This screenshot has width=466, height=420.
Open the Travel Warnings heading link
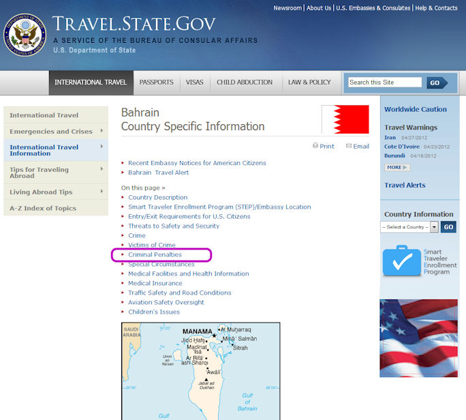click(x=411, y=127)
